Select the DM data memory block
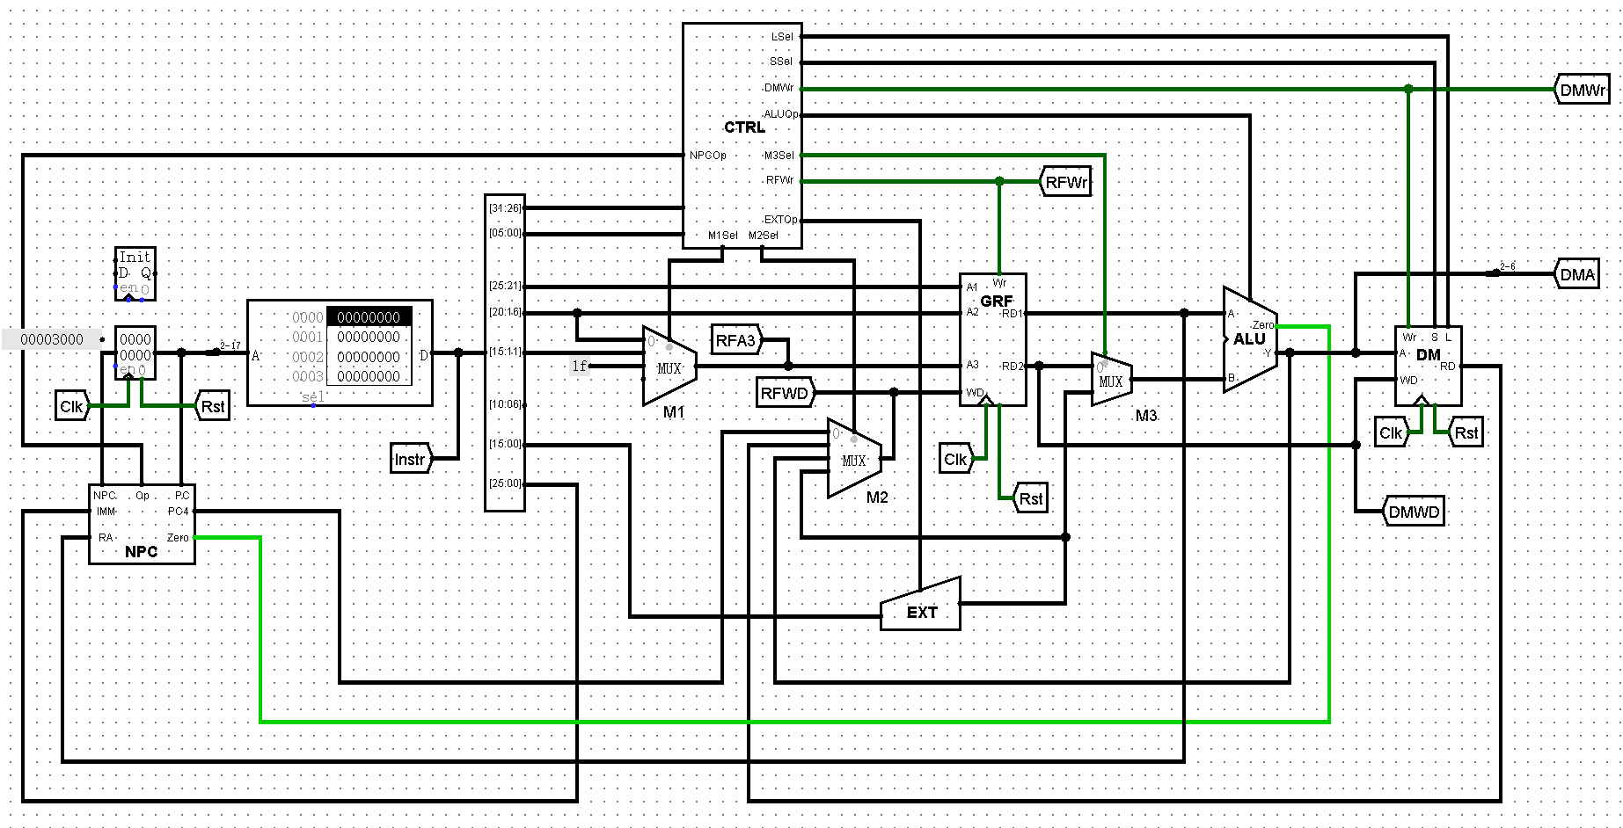 [1429, 366]
